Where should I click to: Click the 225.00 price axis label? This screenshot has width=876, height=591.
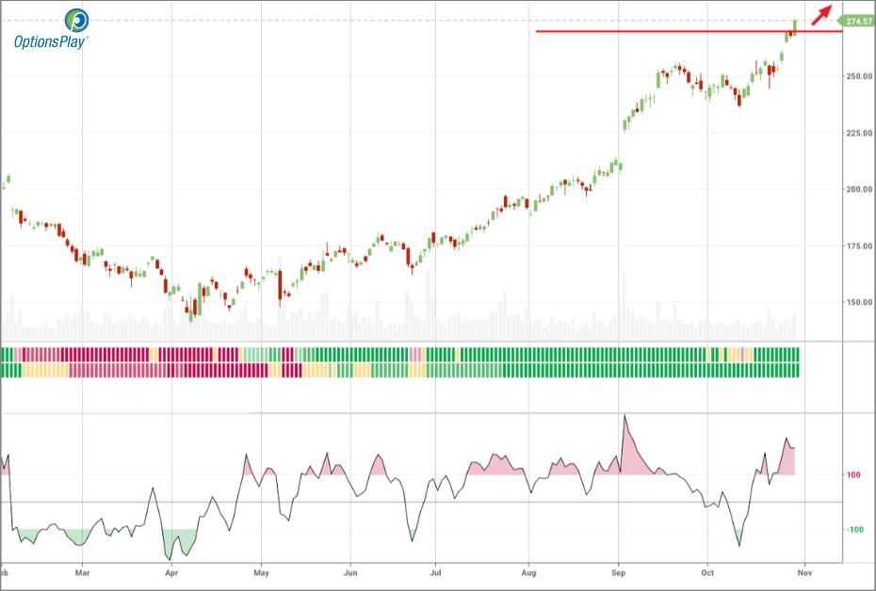pos(858,133)
